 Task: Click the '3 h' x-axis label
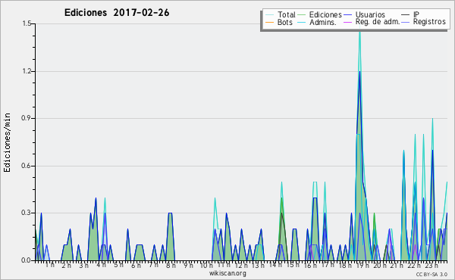point(84,266)
